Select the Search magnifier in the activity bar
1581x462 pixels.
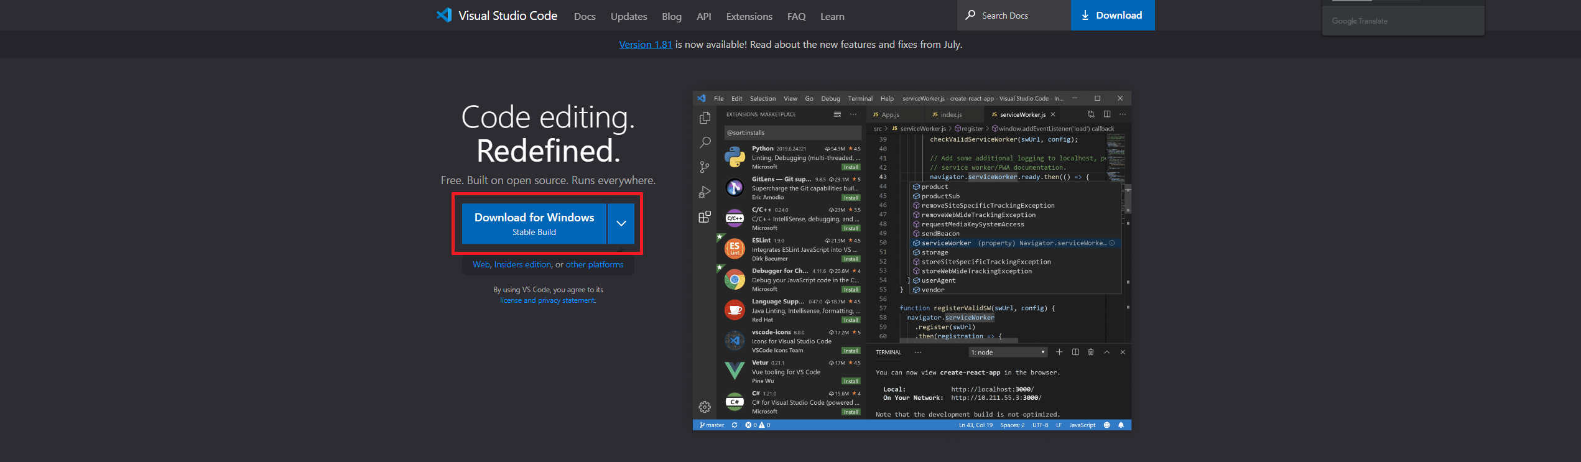tap(705, 142)
